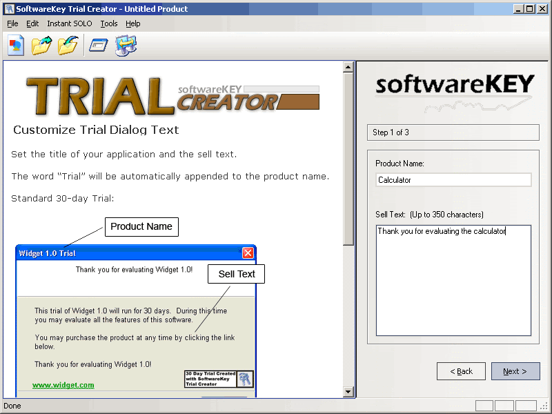This screenshot has width=552, height=414.
Task: Minimize the Trial Creator window
Action: (518, 9)
